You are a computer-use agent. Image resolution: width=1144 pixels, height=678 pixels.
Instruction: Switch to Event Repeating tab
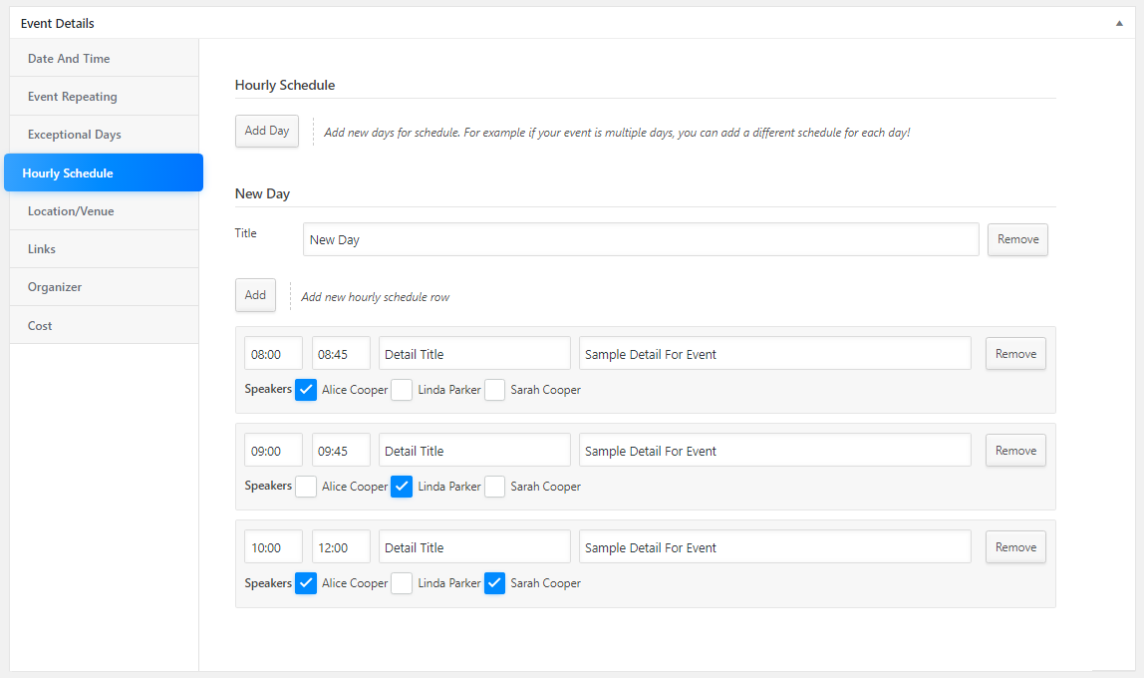pyautogui.click(x=73, y=97)
